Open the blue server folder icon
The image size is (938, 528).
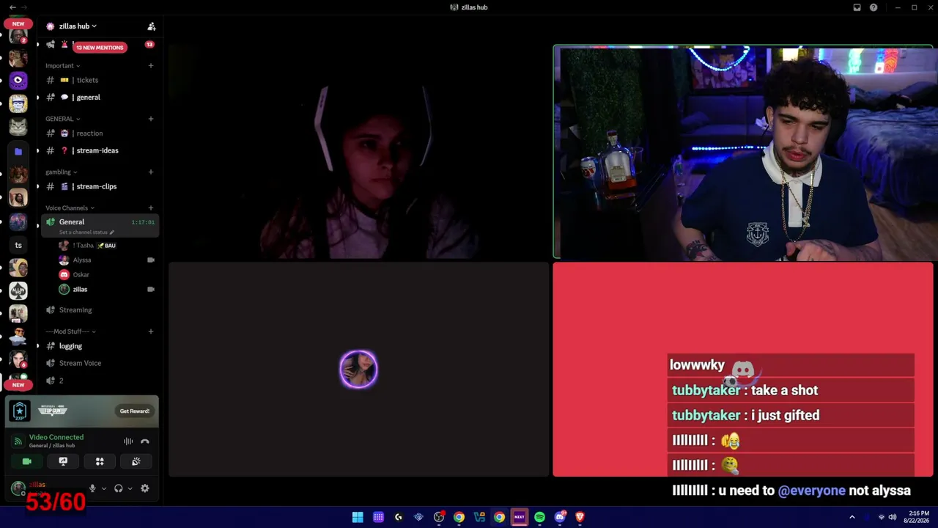(x=18, y=151)
